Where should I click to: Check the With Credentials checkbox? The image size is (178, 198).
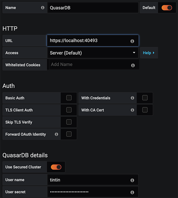[145, 98]
